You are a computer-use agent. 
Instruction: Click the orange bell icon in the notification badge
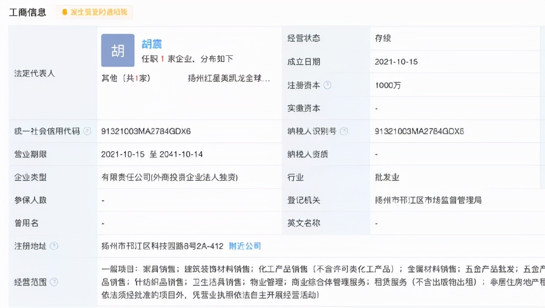click(x=64, y=12)
